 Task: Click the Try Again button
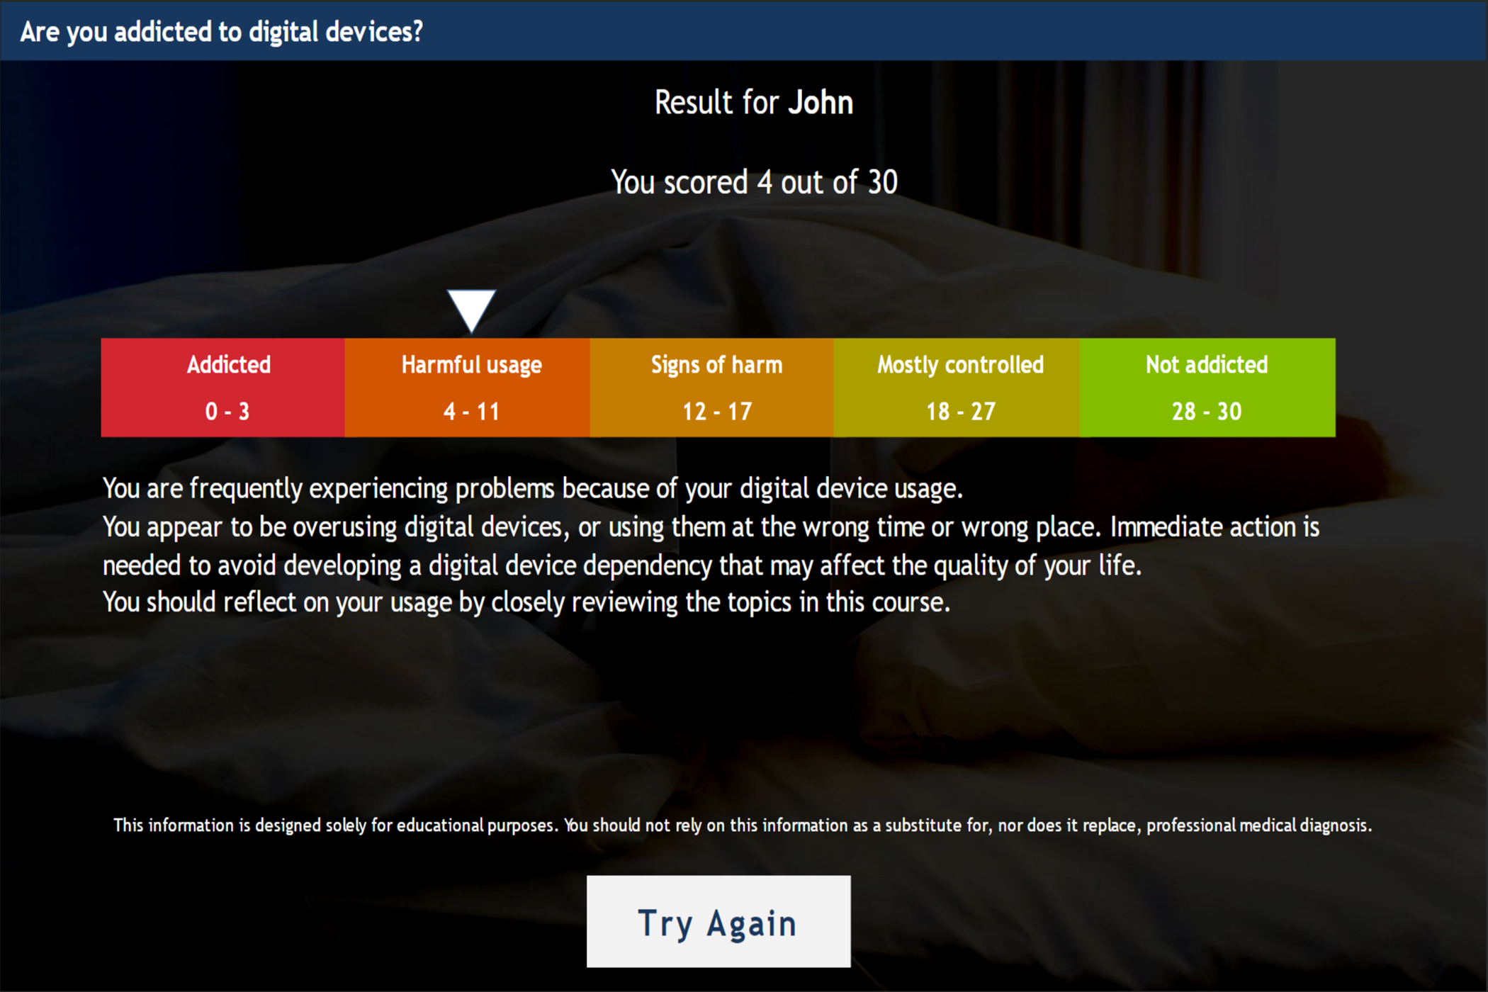718,921
